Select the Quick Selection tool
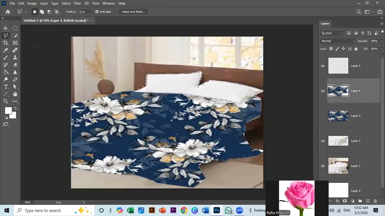This screenshot has width=385, height=216. [x=15, y=35]
